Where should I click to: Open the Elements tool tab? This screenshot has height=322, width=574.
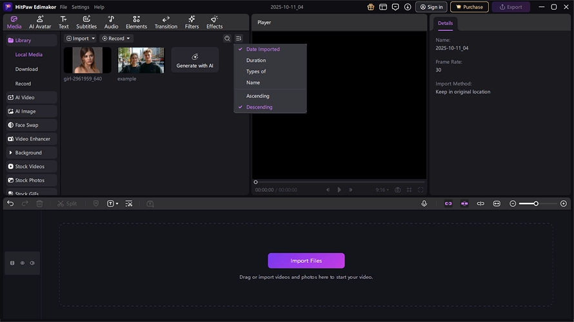click(136, 23)
